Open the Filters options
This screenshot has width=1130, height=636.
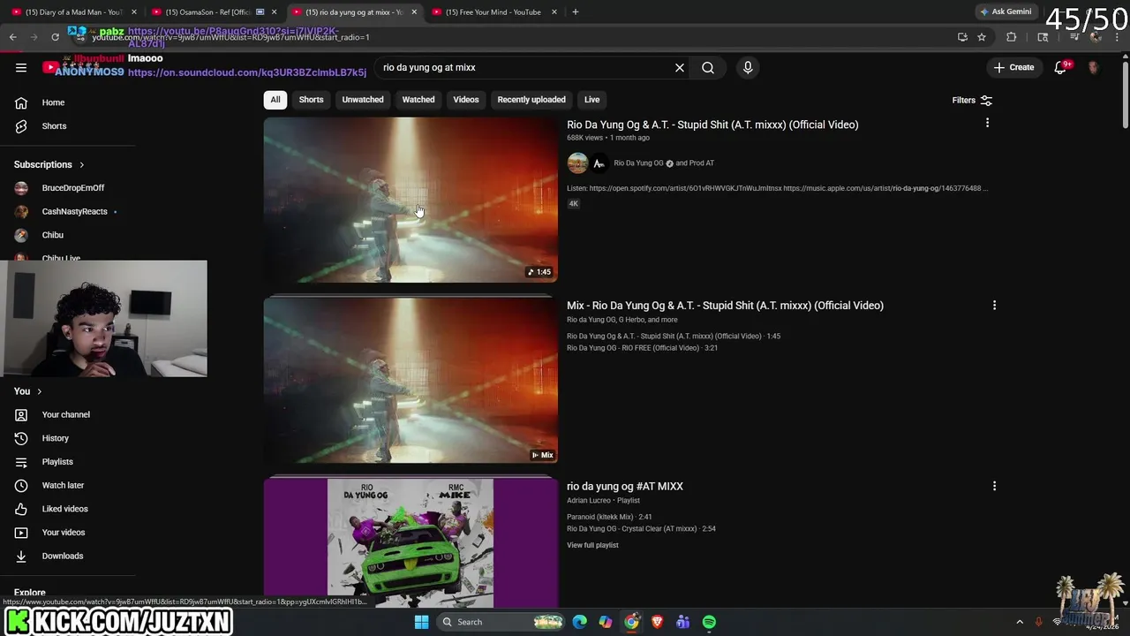coord(972,100)
